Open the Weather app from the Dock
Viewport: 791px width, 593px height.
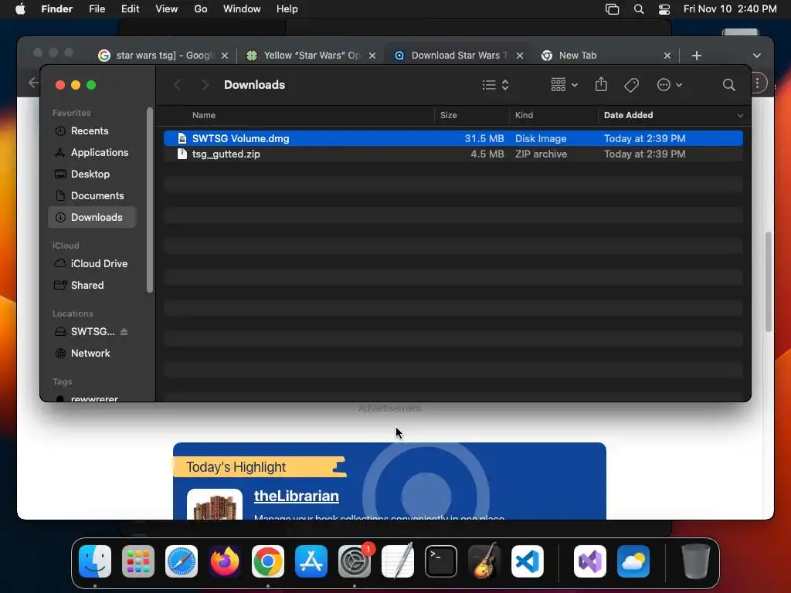(633, 561)
